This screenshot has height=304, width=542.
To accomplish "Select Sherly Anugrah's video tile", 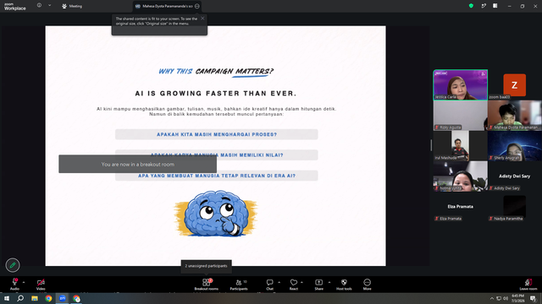I will pos(515,146).
